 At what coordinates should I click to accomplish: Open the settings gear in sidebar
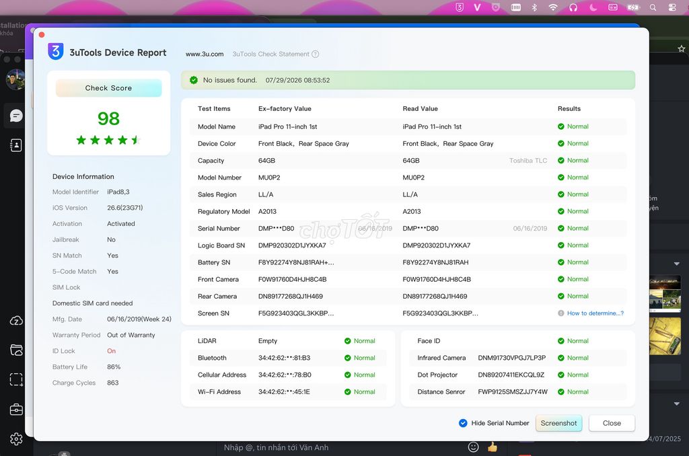16,439
